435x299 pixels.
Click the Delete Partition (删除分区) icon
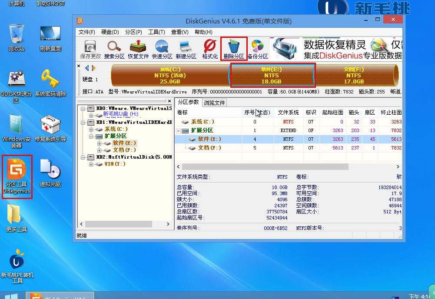[x=234, y=50]
